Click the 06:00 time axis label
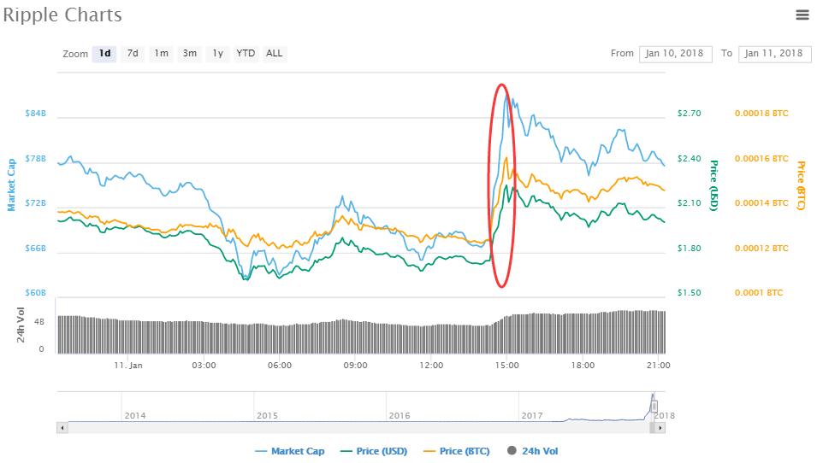 coord(280,366)
